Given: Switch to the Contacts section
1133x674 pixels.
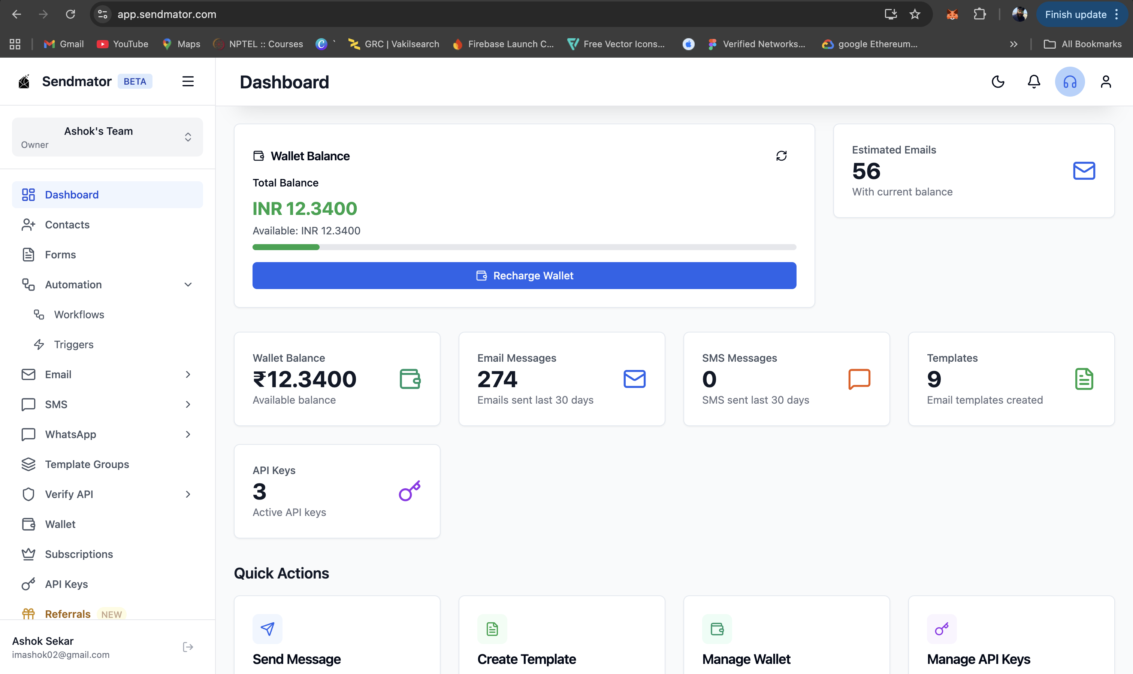Looking at the screenshot, I should pos(67,224).
